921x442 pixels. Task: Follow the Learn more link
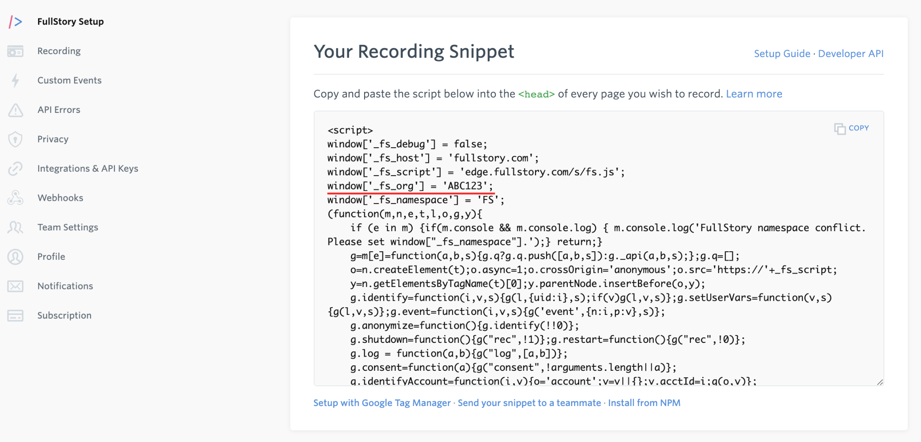tap(754, 94)
